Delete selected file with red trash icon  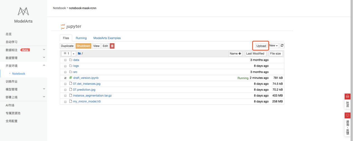point(112,46)
